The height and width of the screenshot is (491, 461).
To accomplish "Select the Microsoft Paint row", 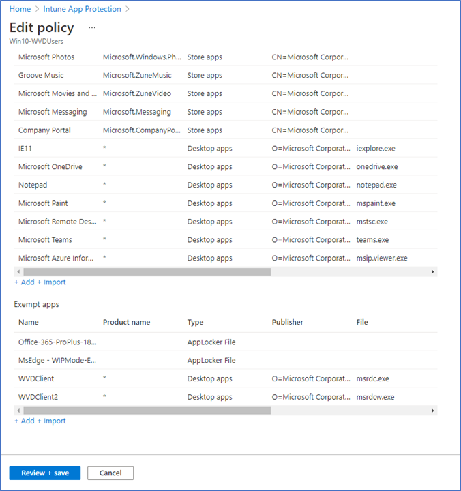I will coord(226,203).
